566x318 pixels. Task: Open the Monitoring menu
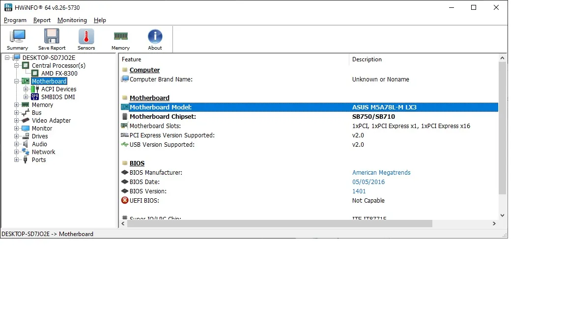tap(72, 20)
